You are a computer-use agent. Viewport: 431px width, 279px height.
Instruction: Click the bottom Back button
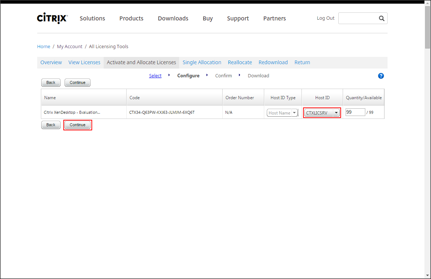tap(51, 125)
